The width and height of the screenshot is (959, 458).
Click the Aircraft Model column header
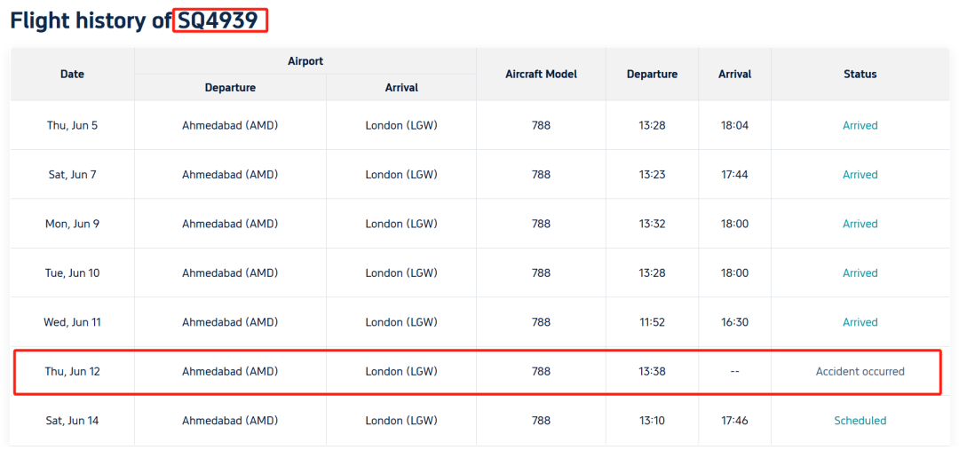coord(541,75)
